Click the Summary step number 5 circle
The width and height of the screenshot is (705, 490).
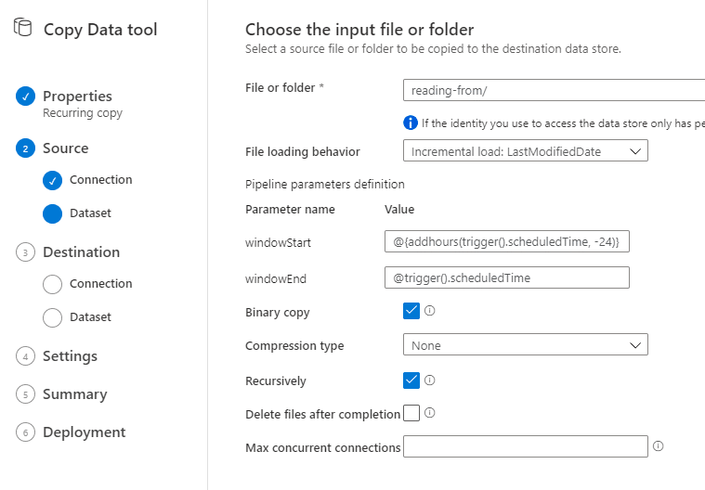26,394
